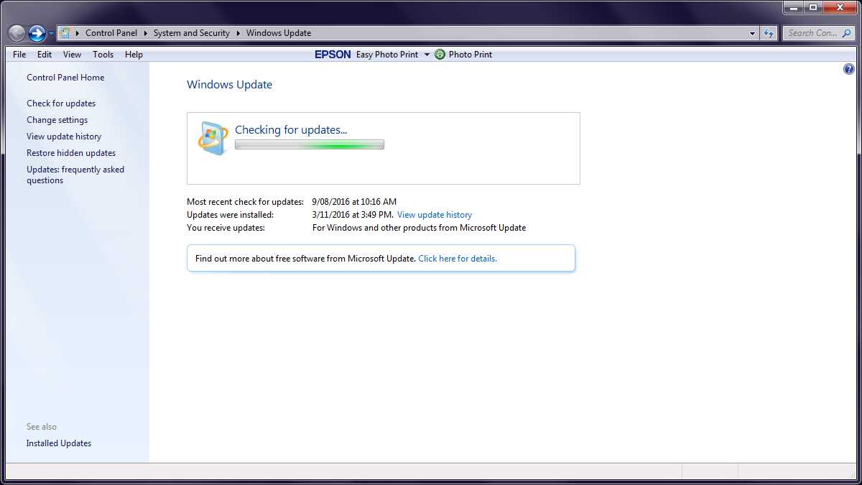The height and width of the screenshot is (485, 862).
Task: Click 'Updates were installed:' label
Action: [231, 215]
